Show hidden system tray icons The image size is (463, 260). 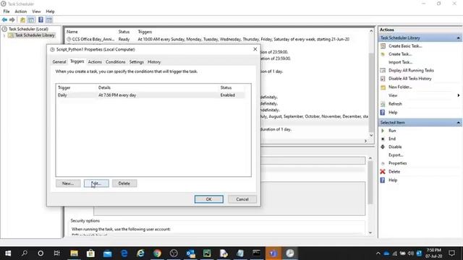pos(378,253)
